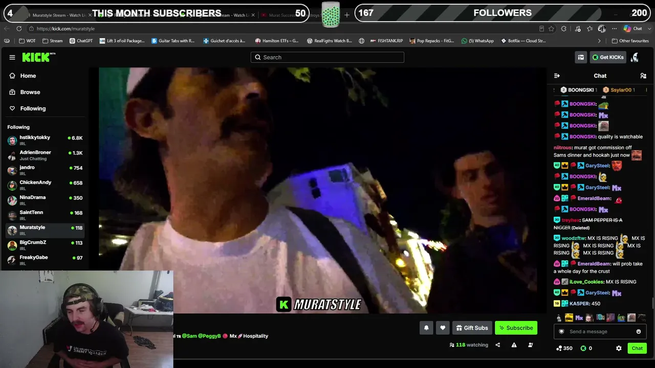This screenshot has height=368, width=655.
Task: Click BOONGSKI in the top gifters bar
Action: tap(578, 90)
